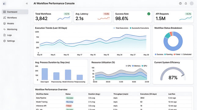The height and width of the screenshot is (110, 197).
Task: Toggle Memory legend in Resource Utilization
Action: tap(136, 66)
